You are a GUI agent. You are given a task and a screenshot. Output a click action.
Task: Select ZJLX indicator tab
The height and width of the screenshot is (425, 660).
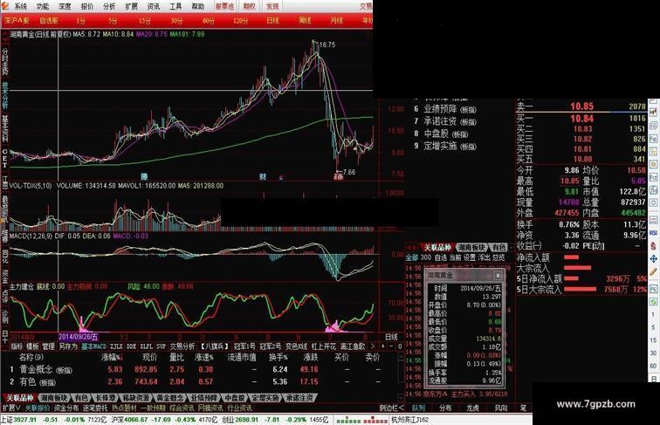click(116, 346)
